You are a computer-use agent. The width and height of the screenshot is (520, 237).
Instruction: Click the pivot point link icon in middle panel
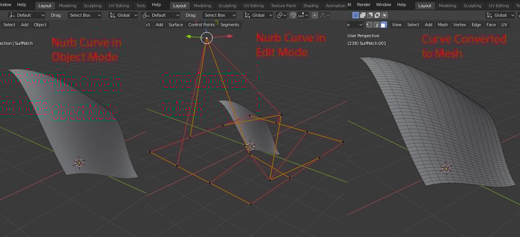coord(280,15)
